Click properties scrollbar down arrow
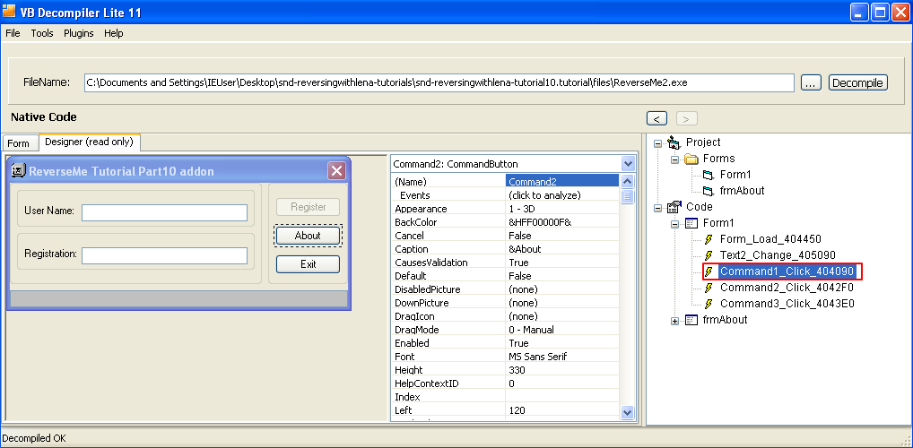Screen dimensions: 913x448 [628, 412]
